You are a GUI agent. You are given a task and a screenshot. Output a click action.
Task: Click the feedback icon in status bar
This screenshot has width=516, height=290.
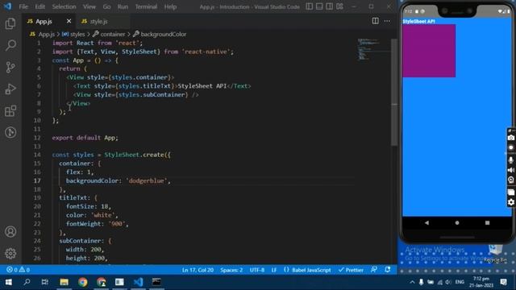(374, 270)
